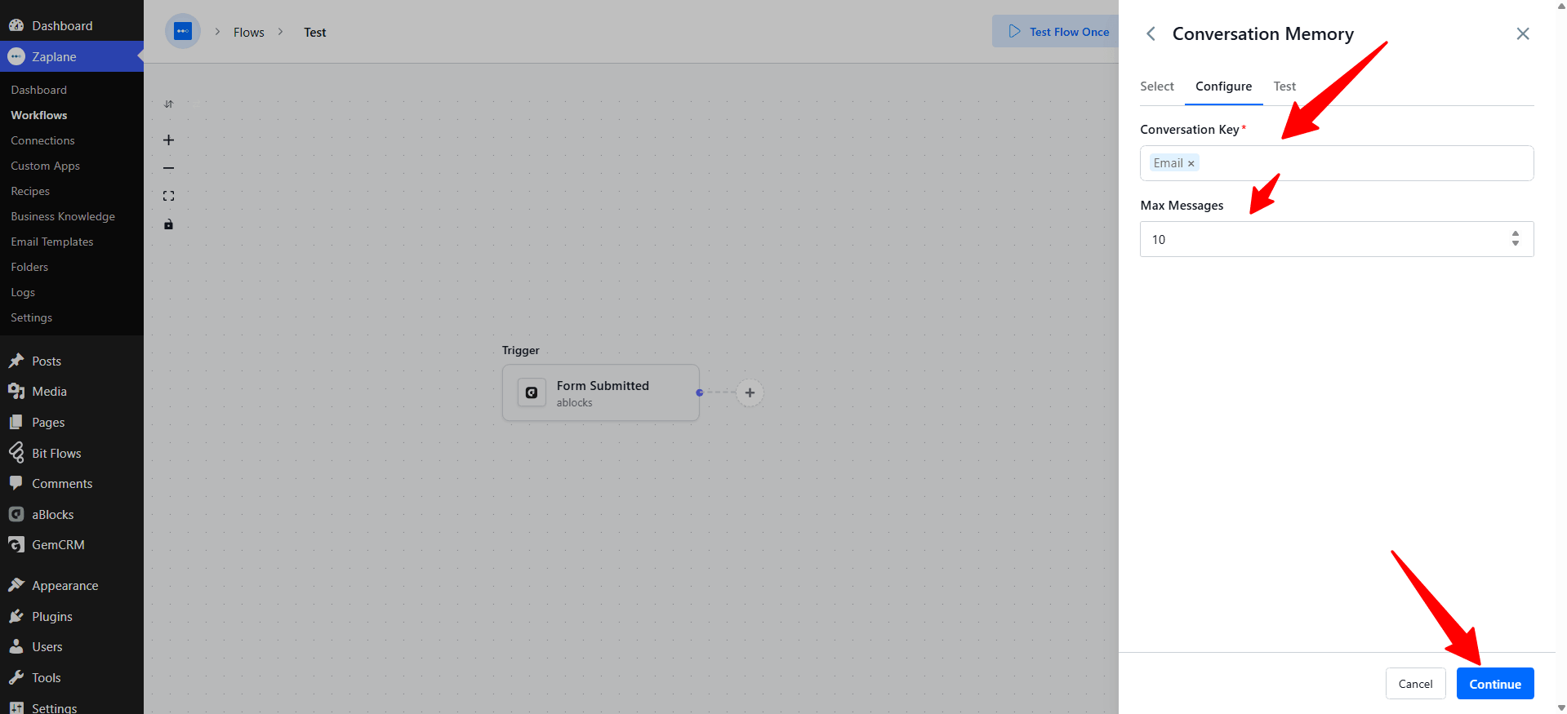
Task: Open Workflows in the sidebar
Action: click(x=39, y=115)
